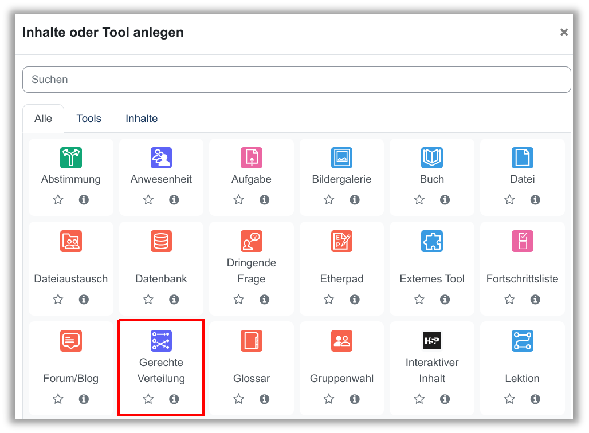Select the Etherpad activity icon
The width and height of the screenshot is (589, 433).
pos(341,242)
